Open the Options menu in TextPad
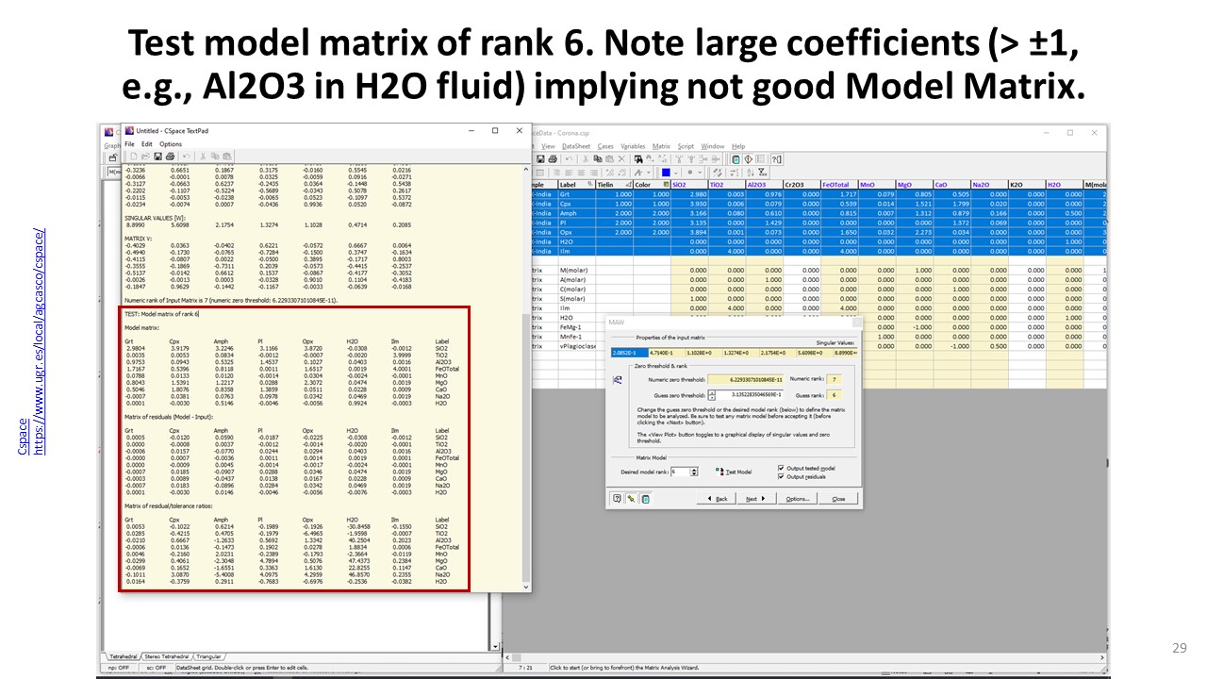The height and width of the screenshot is (679, 1207). click(x=170, y=144)
